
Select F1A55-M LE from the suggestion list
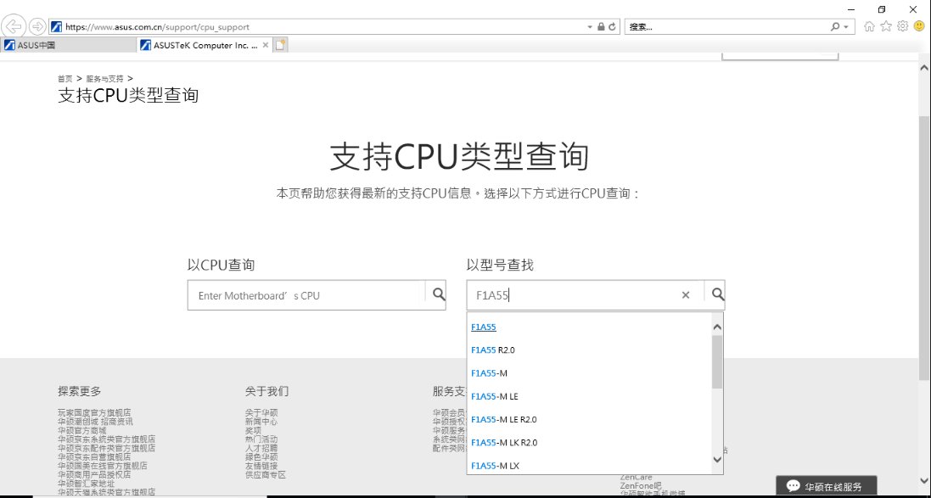496,395
